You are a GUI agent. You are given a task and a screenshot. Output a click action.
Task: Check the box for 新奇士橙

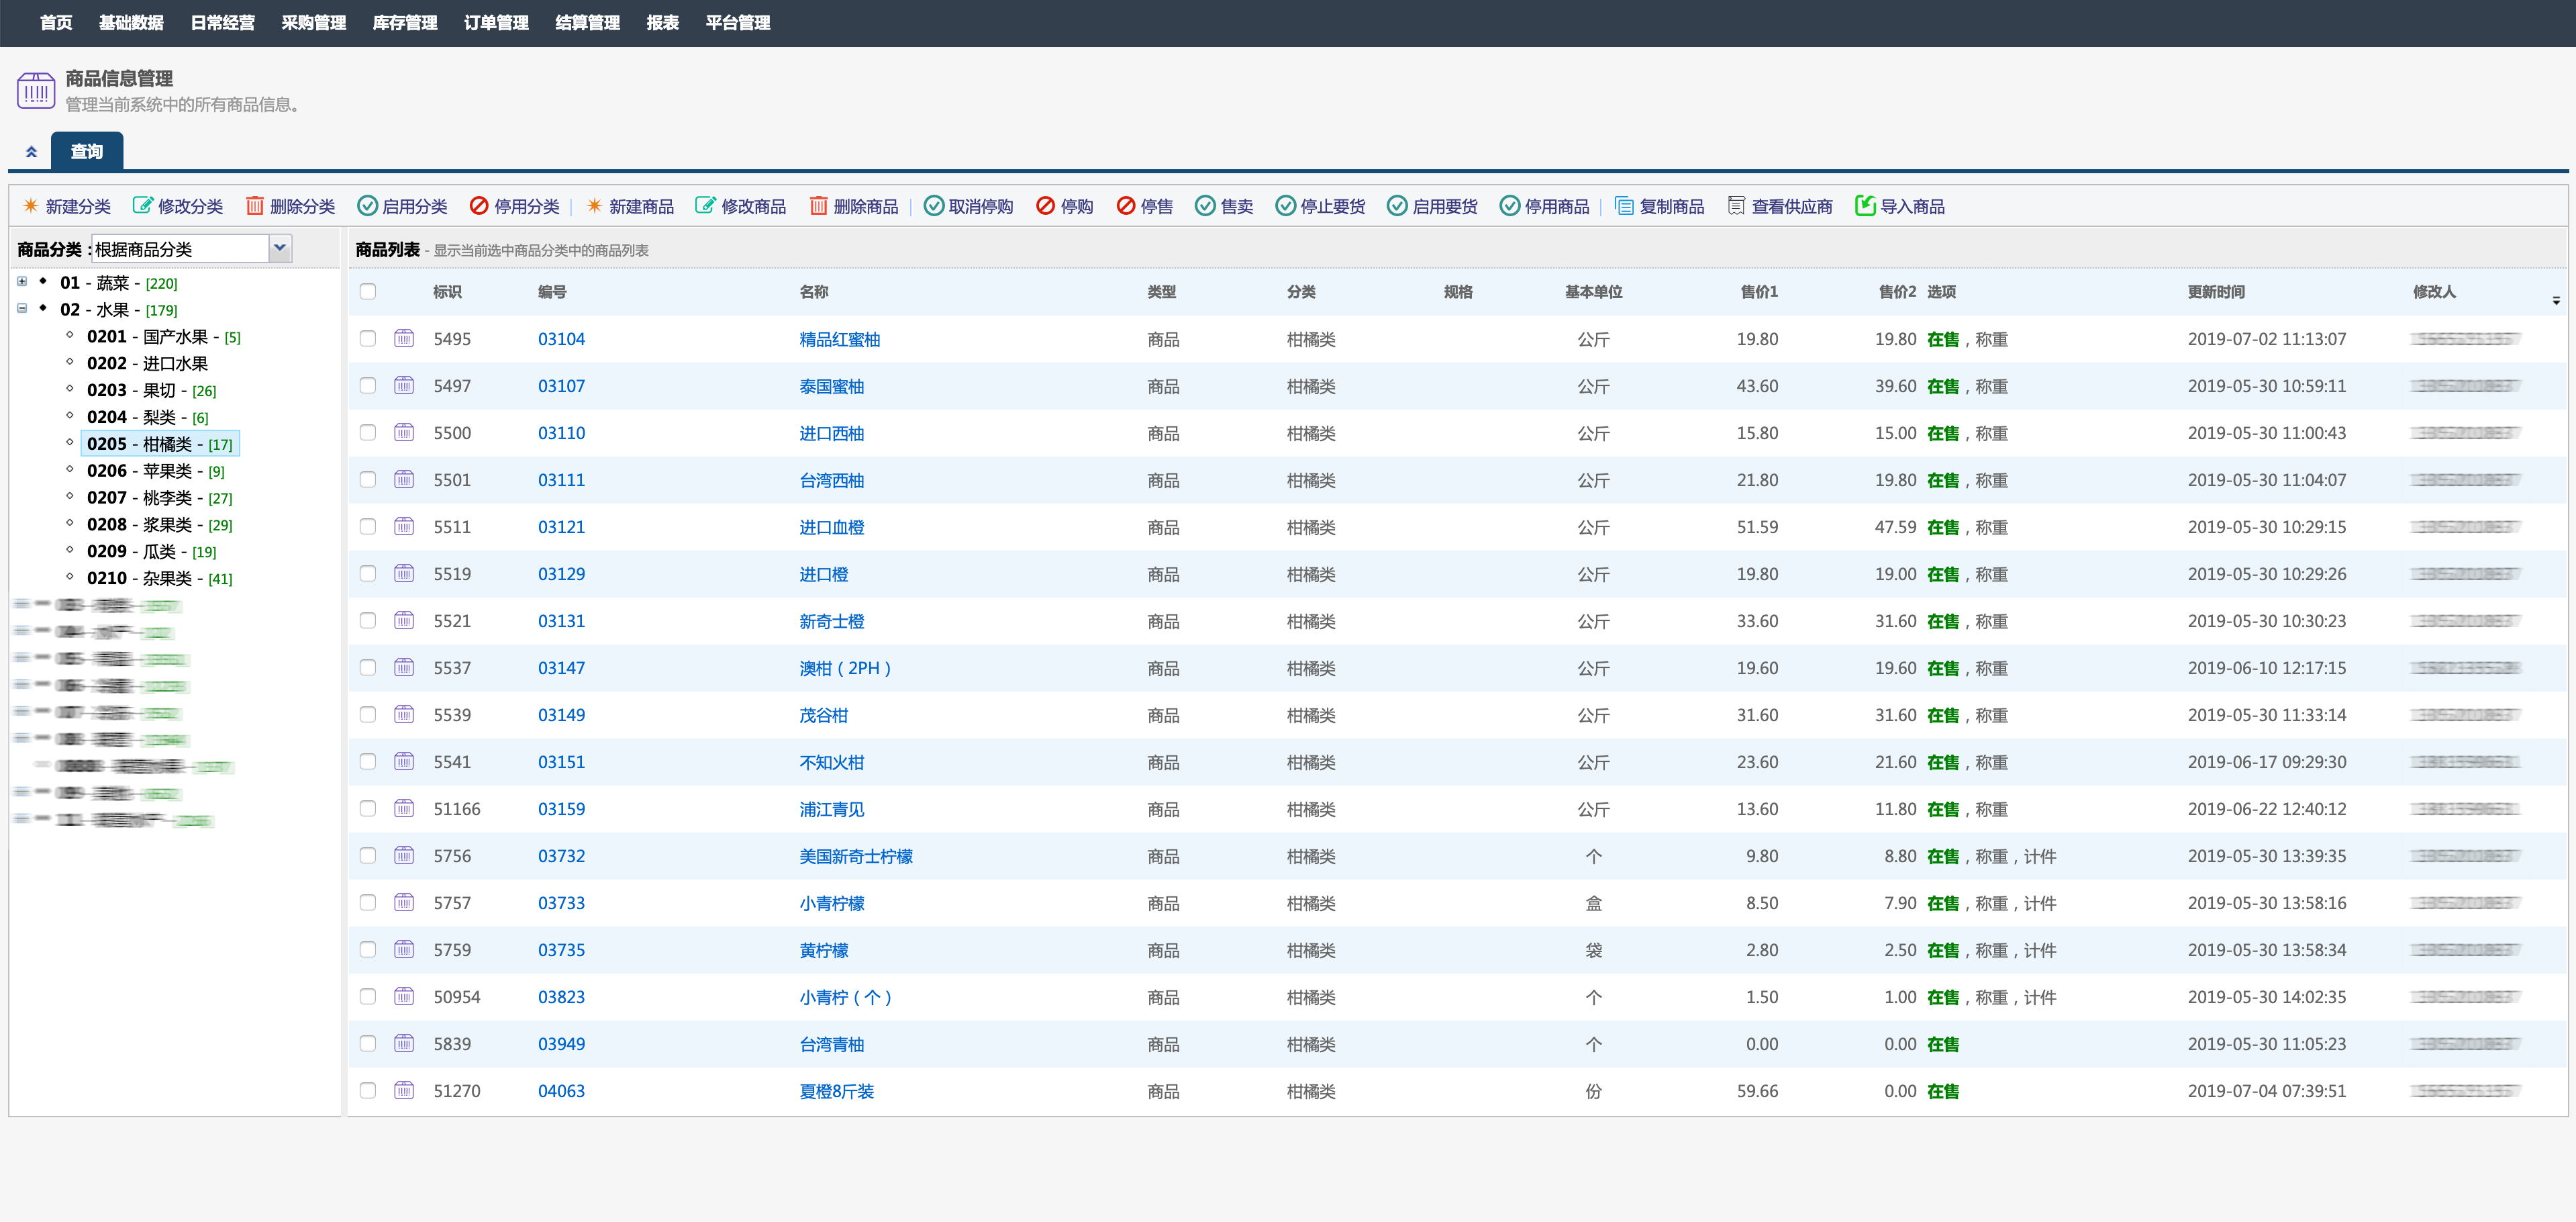(368, 620)
